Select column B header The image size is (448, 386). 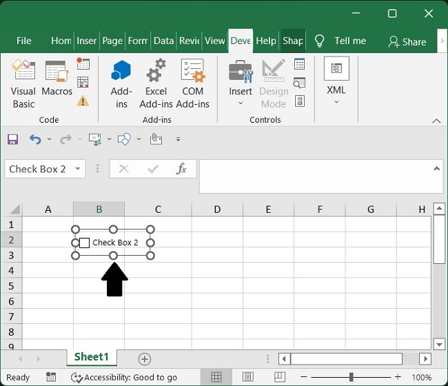tap(99, 209)
